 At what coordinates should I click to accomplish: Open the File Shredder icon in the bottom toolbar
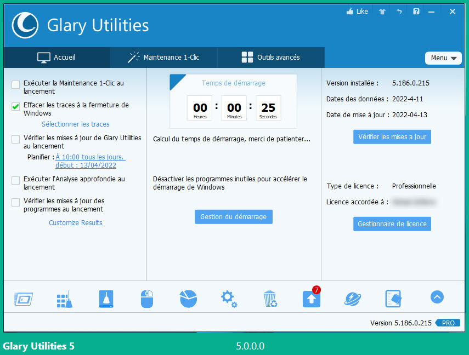click(x=393, y=299)
